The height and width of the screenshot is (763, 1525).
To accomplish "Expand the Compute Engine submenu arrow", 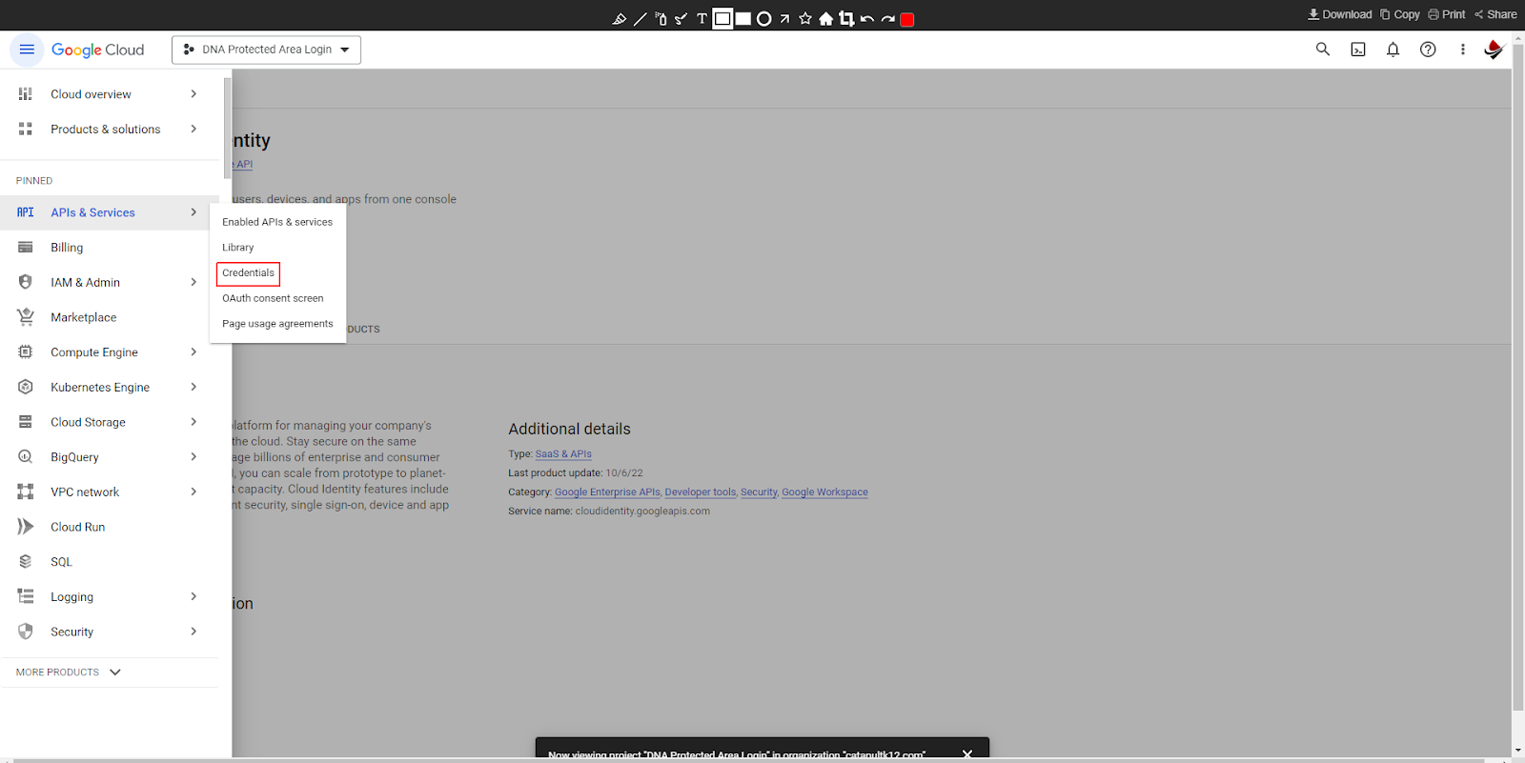I will pyautogui.click(x=193, y=352).
